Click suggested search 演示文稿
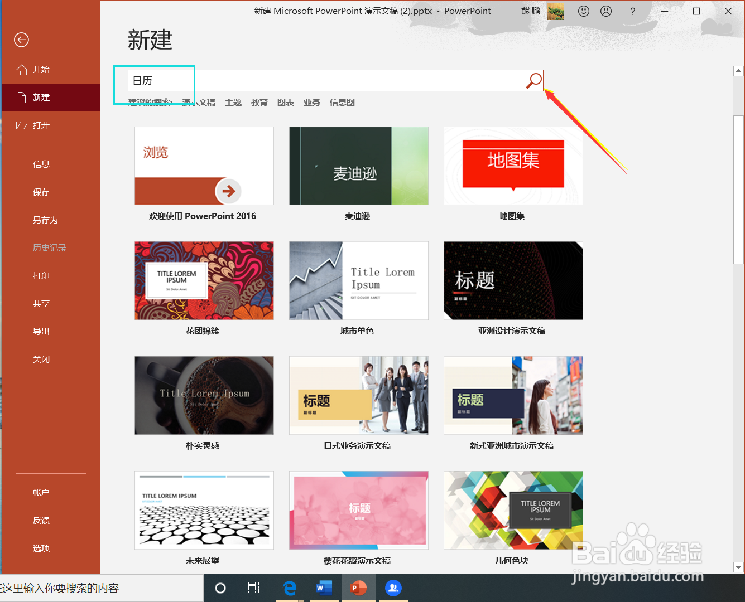 pos(199,103)
